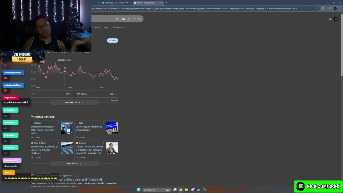
Task: Select the 1 A chart range
Action: point(72,53)
